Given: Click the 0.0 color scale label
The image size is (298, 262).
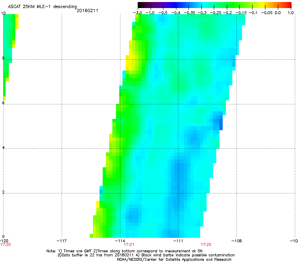Looking at the screenshot, I should coord(278,12).
